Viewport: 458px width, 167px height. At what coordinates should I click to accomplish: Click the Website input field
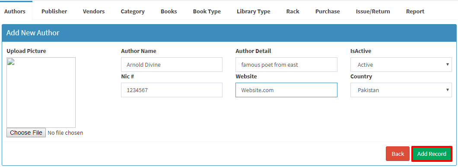[286, 90]
